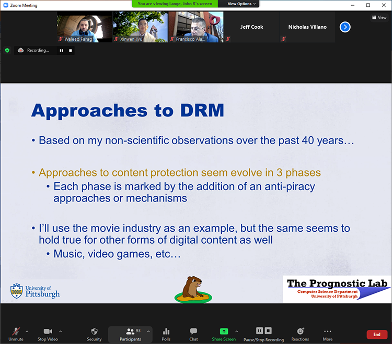Stop Video camera button

pos(48,334)
